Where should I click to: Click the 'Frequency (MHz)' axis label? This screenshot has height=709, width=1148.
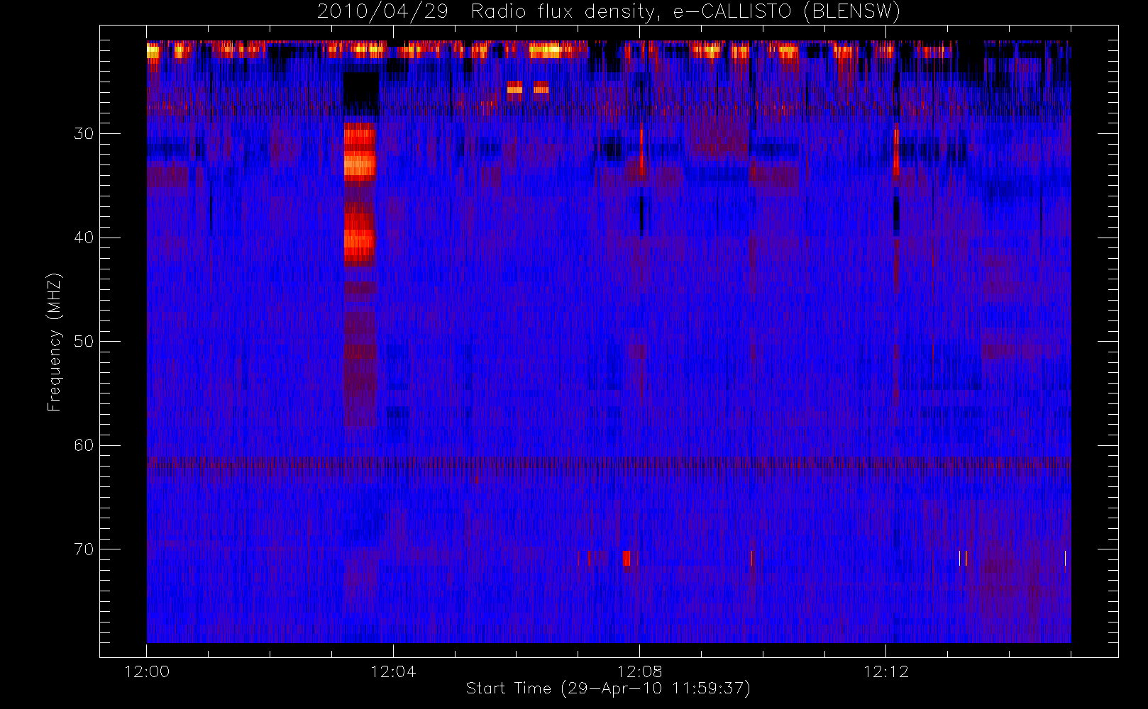point(55,342)
